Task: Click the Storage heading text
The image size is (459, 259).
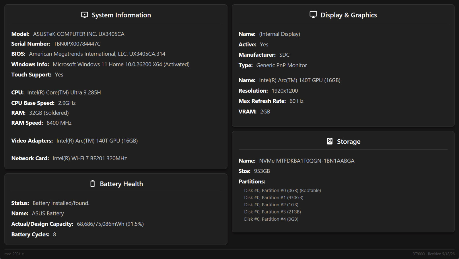Action: pos(349,141)
